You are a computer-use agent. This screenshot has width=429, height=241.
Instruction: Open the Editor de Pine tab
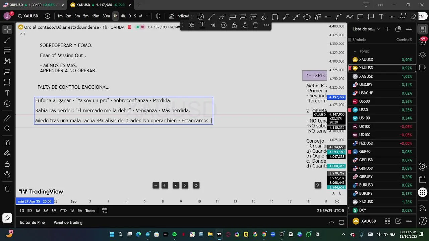coord(32,223)
